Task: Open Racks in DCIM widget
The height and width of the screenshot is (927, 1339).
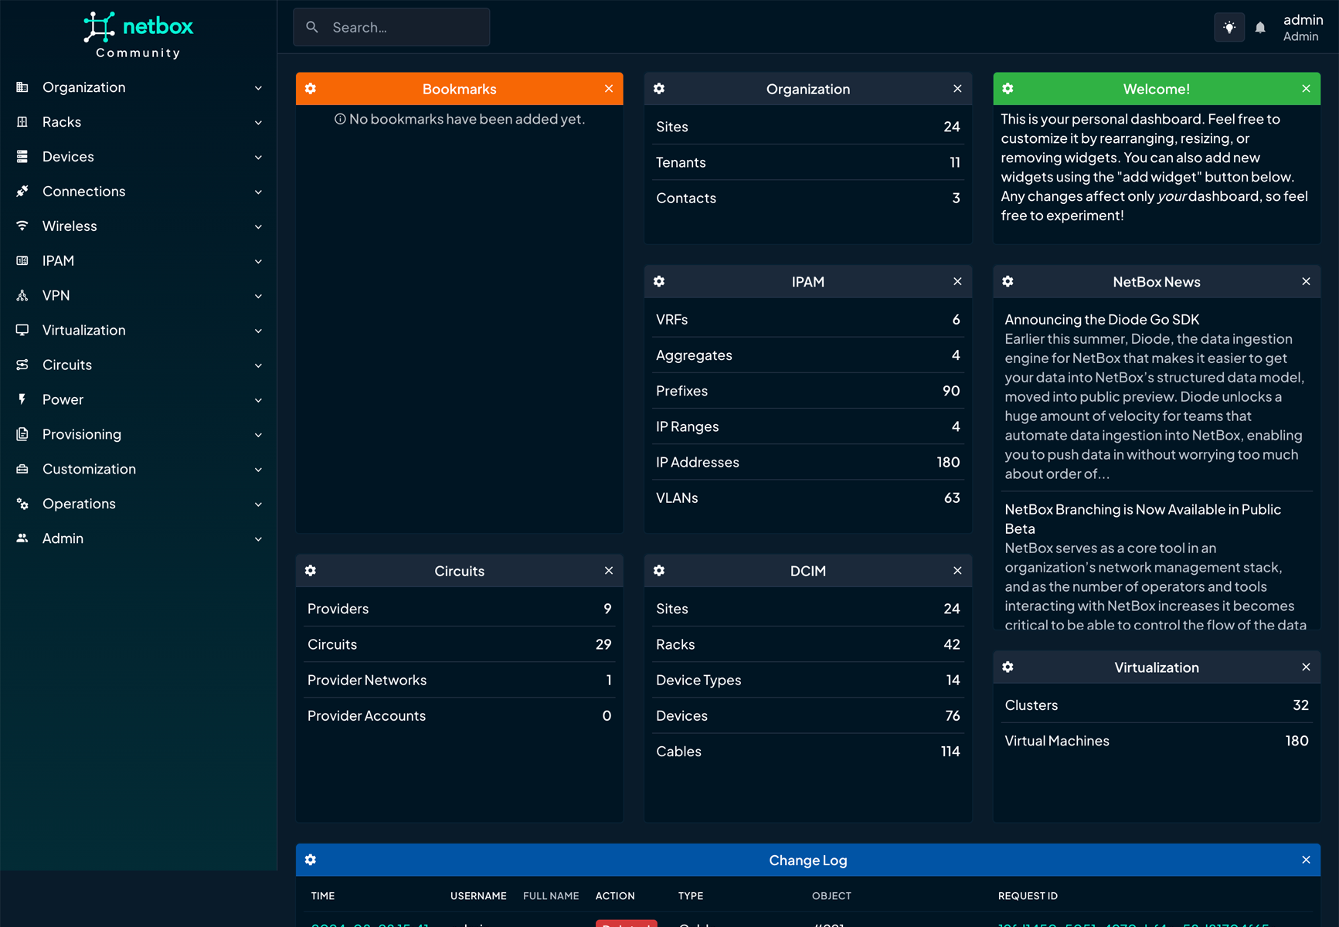Action: [808, 644]
